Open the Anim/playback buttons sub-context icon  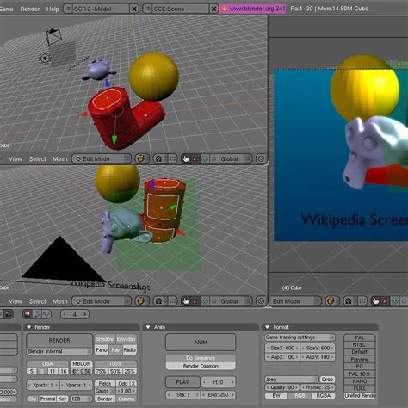[x=37, y=314]
